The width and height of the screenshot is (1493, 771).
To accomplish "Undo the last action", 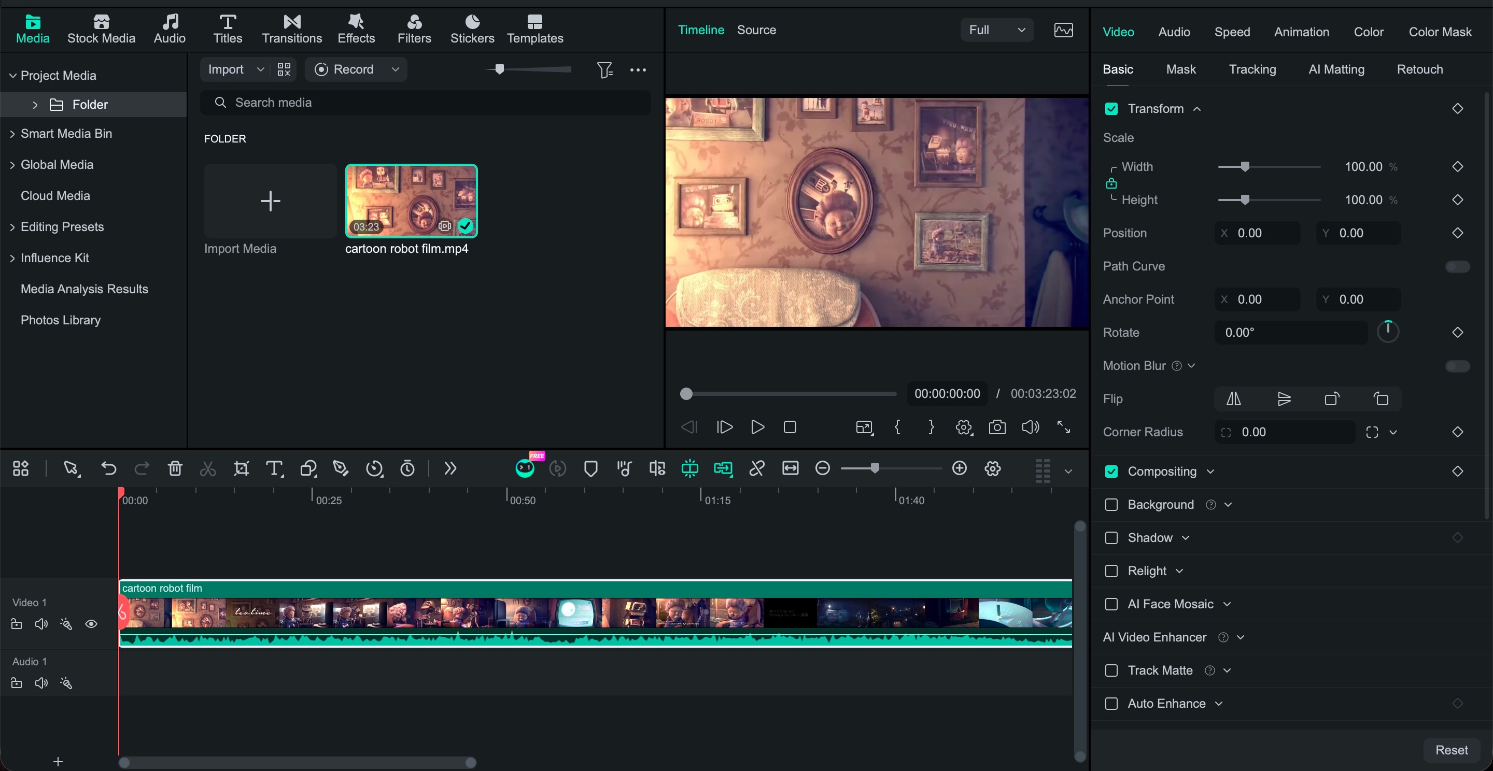I will pos(108,468).
